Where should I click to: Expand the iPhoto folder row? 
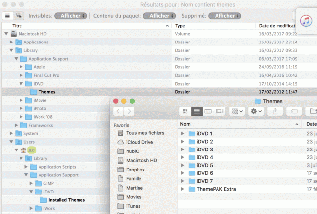click(x=21, y=108)
